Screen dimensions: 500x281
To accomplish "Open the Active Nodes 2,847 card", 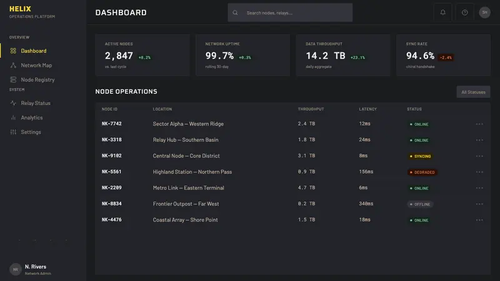I will pyautogui.click(x=142, y=55).
